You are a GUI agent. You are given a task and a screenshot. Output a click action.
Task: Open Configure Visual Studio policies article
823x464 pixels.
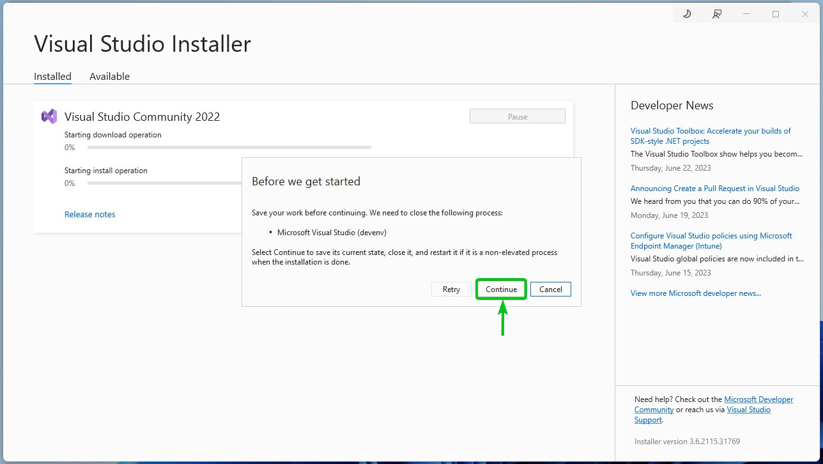pyautogui.click(x=711, y=241)
